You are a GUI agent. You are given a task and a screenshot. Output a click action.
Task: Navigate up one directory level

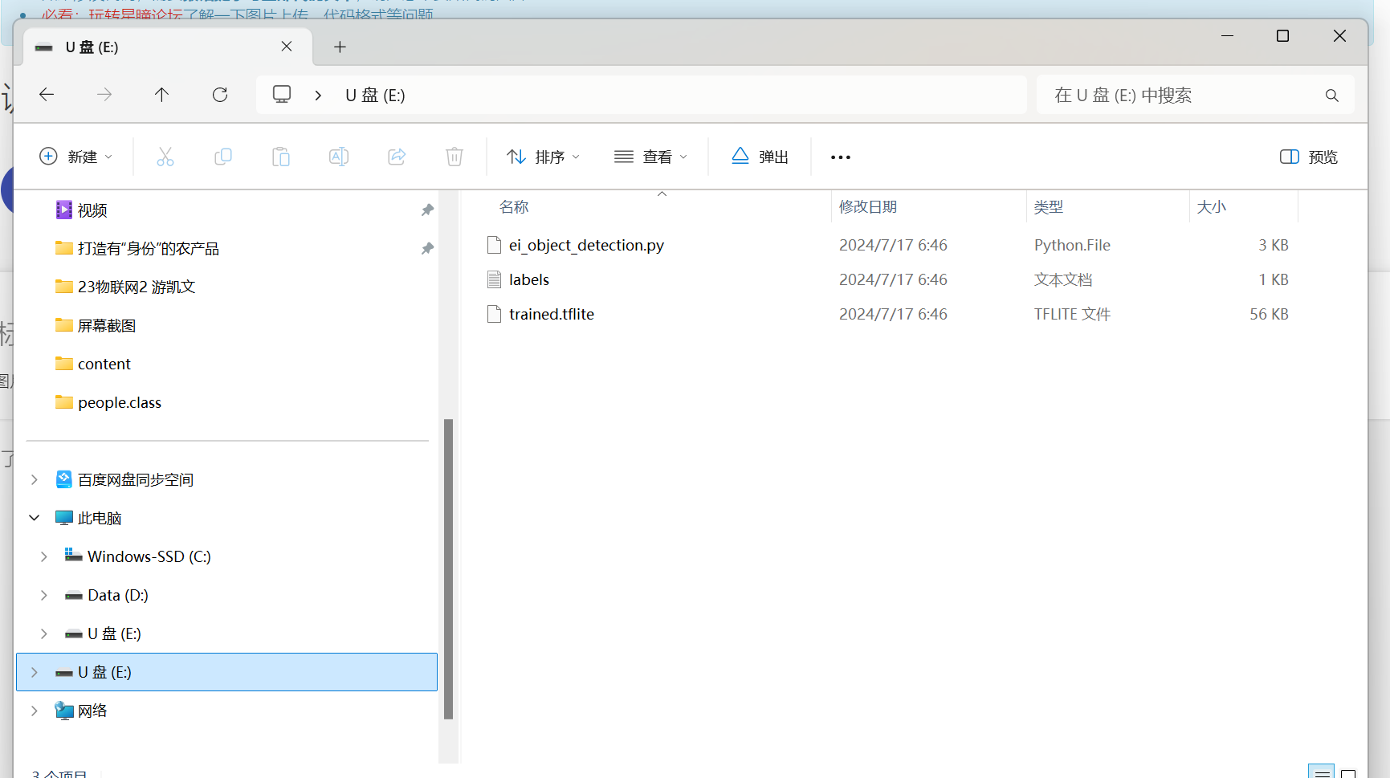tap(161, 95)
